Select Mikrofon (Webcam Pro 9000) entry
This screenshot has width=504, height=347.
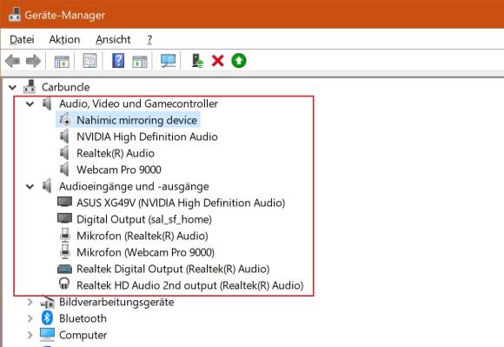(x=145, y=252)
